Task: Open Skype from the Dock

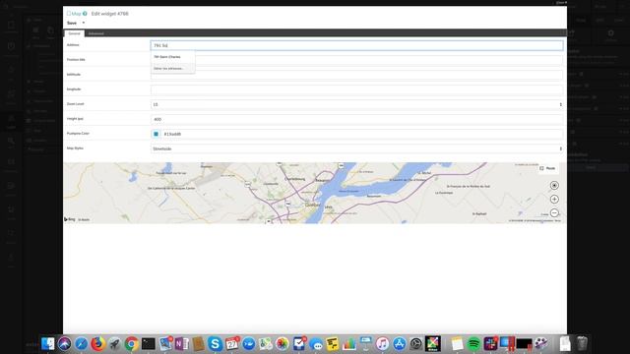Action: tap(215, 343)
